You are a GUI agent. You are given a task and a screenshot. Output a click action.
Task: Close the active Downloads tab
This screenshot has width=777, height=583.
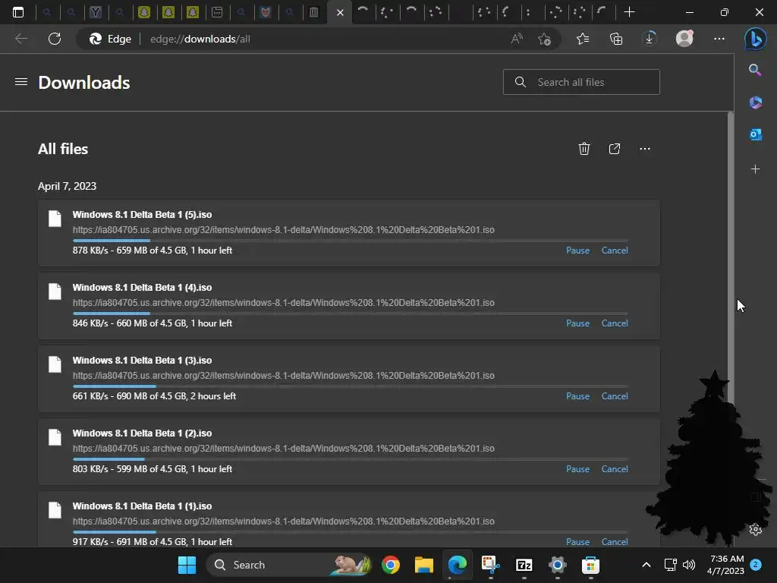(340, 12)
